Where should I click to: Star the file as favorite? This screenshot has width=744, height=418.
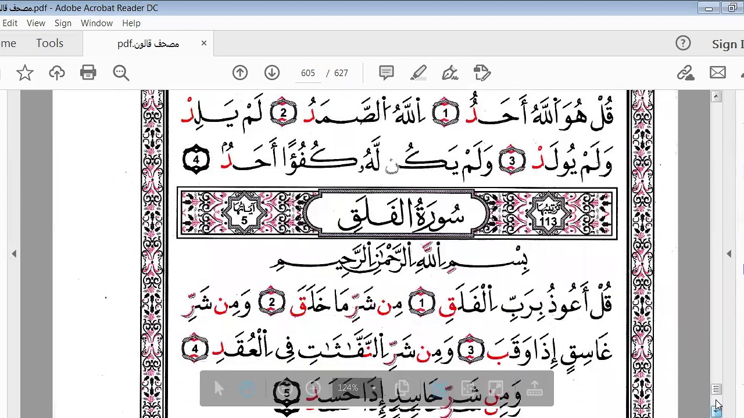(24, 73)
